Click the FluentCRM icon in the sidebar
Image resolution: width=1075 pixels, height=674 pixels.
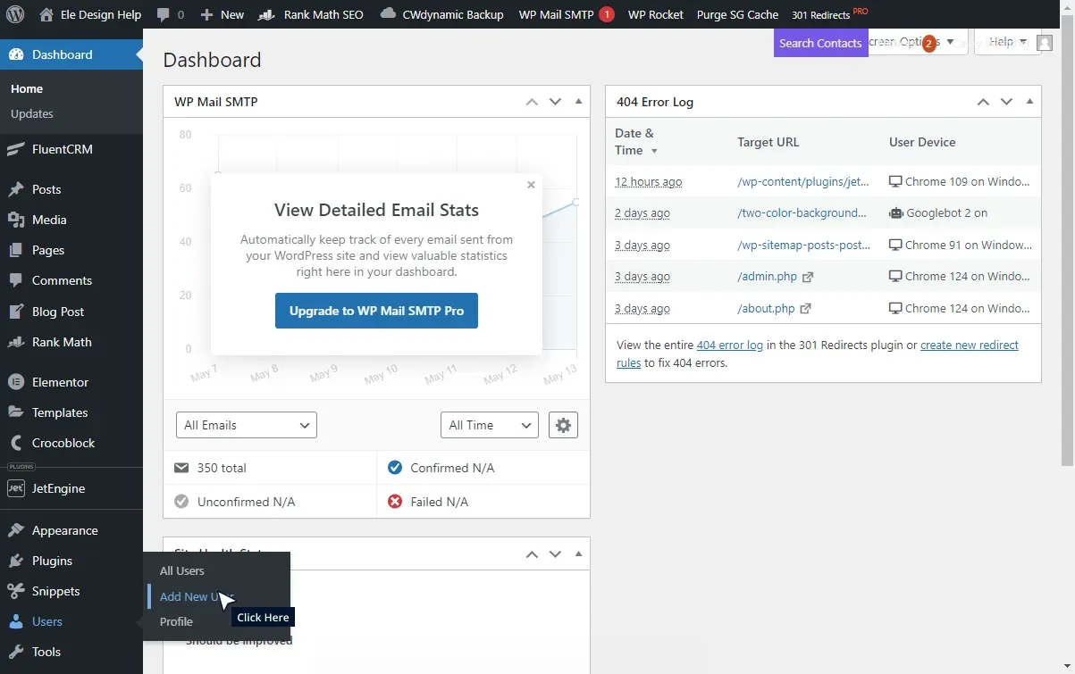point(15,149)
